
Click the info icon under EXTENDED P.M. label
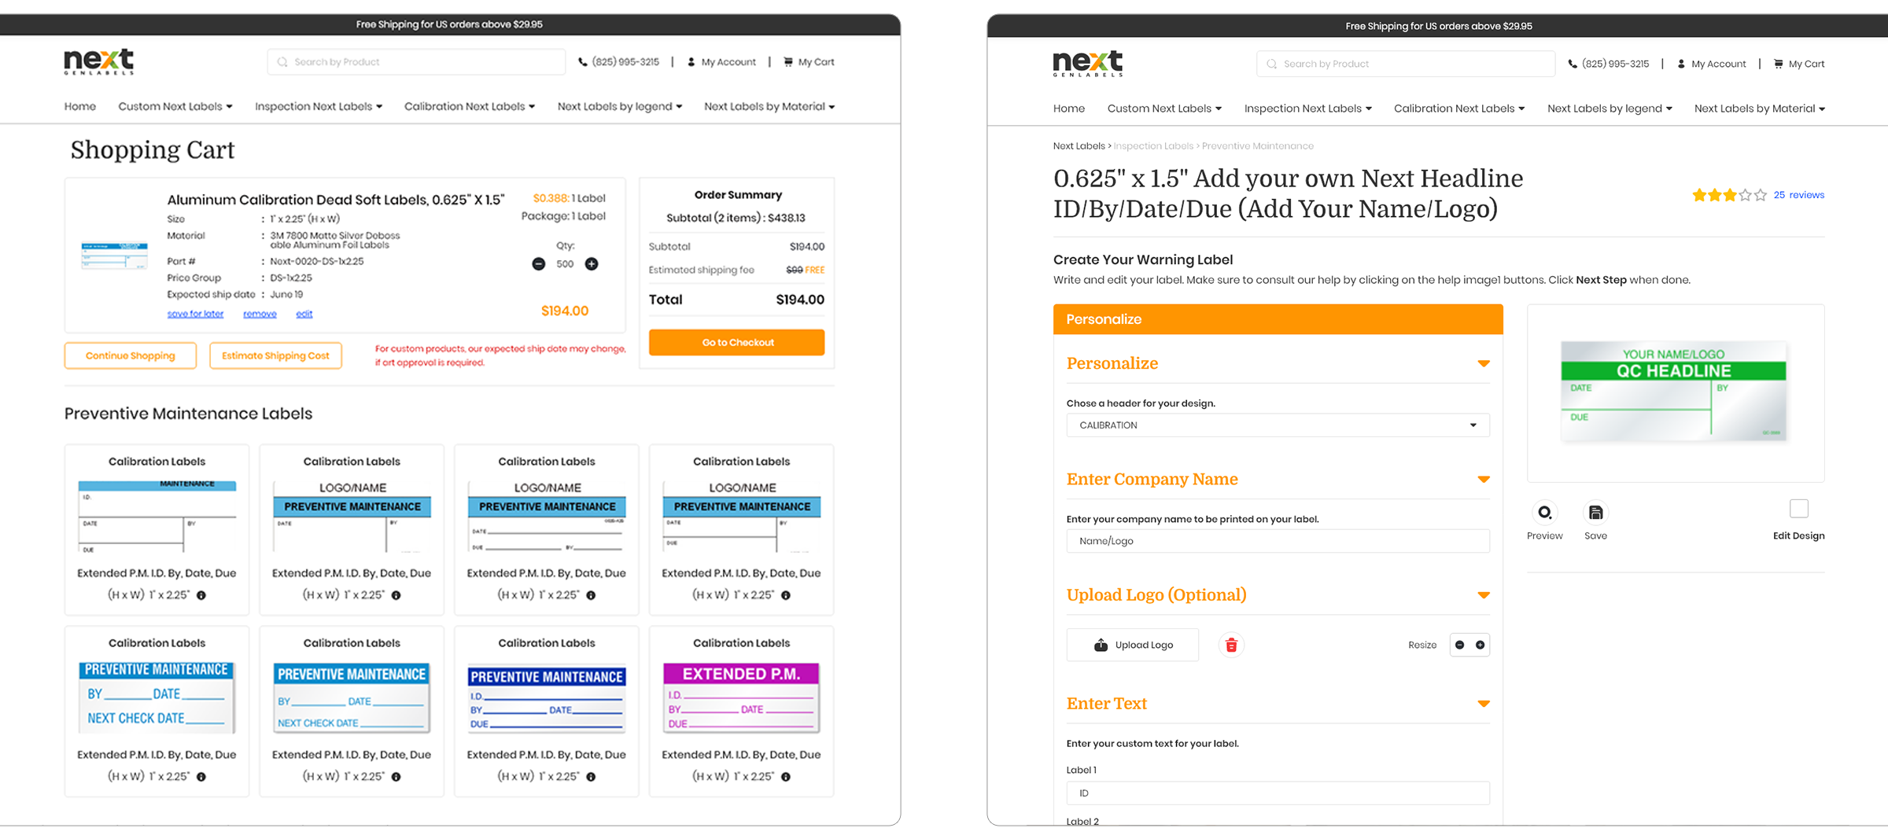(786, 777)
